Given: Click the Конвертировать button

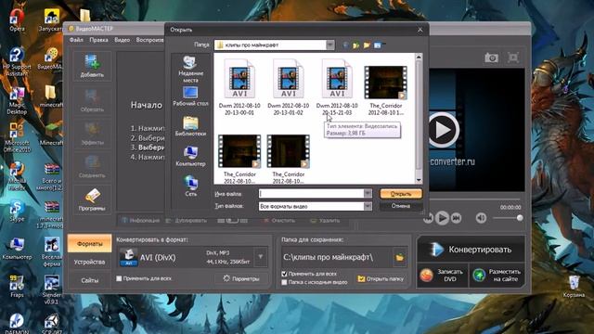Looking at the screenshot, I should point(471,250).
